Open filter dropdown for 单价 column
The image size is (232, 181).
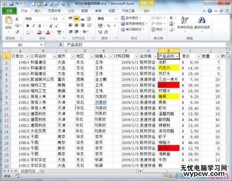(x=199, y=57)
